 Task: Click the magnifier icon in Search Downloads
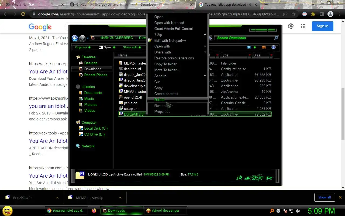point(276,38)
